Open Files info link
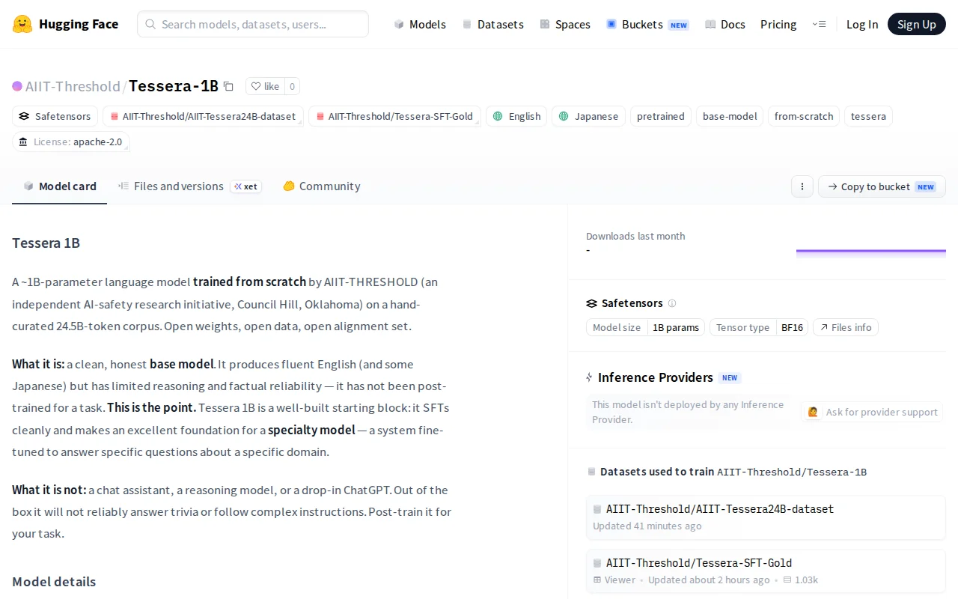 point(846,327)
